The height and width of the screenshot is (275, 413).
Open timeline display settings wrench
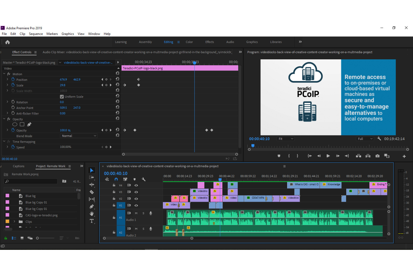[x=143, y=179]
